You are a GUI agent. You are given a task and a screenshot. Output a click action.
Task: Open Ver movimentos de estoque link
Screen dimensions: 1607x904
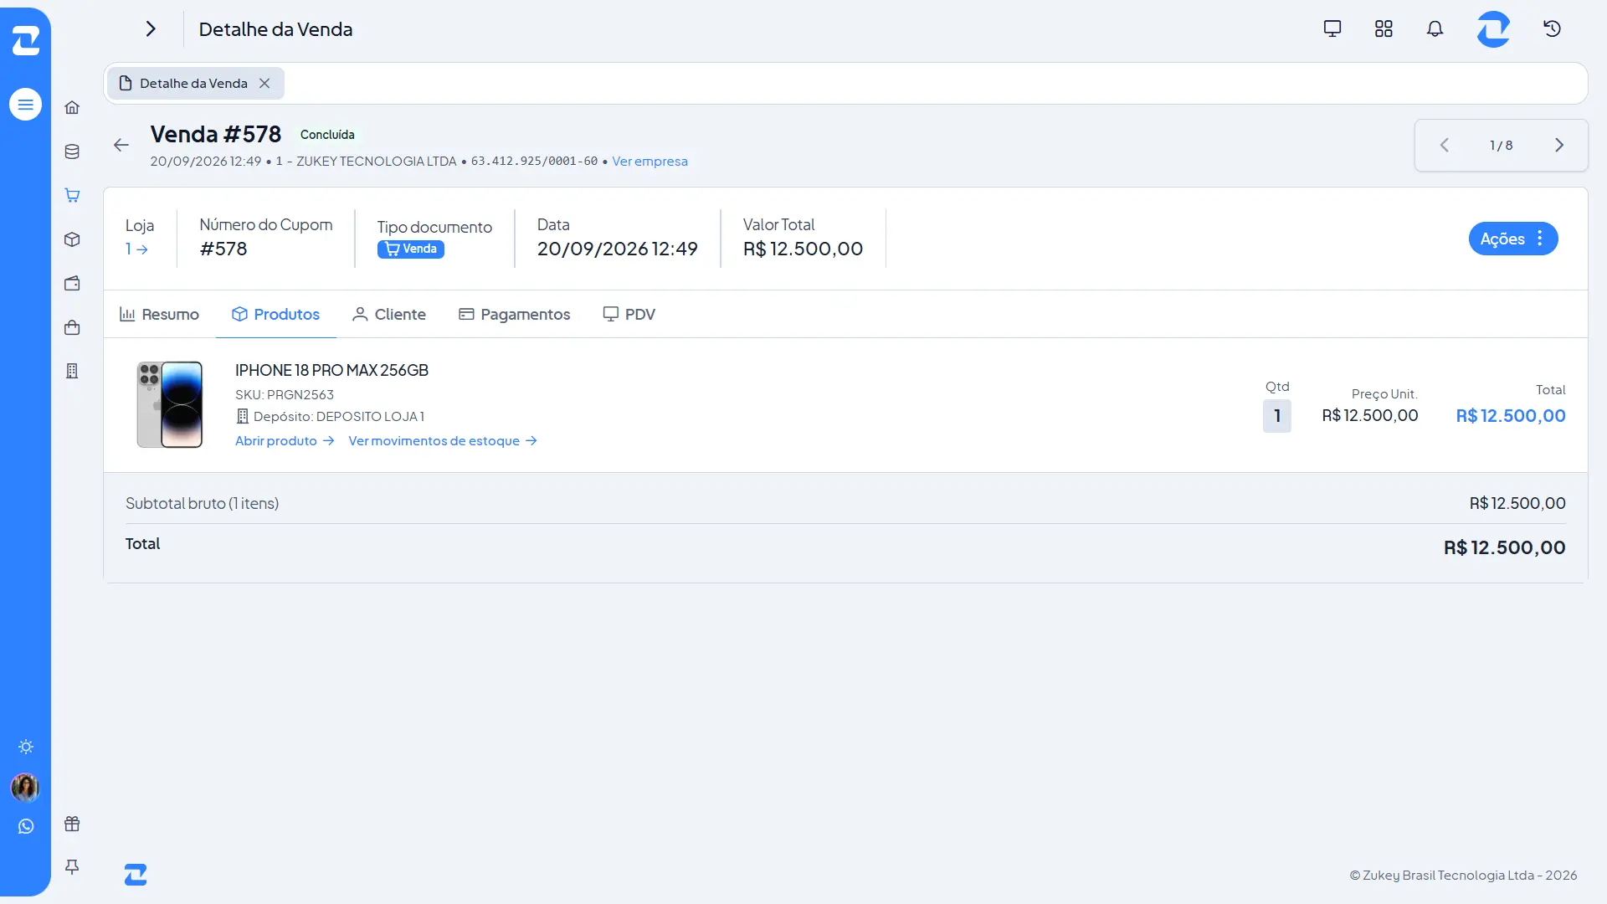pyautogui.click(x=443, y=440)
